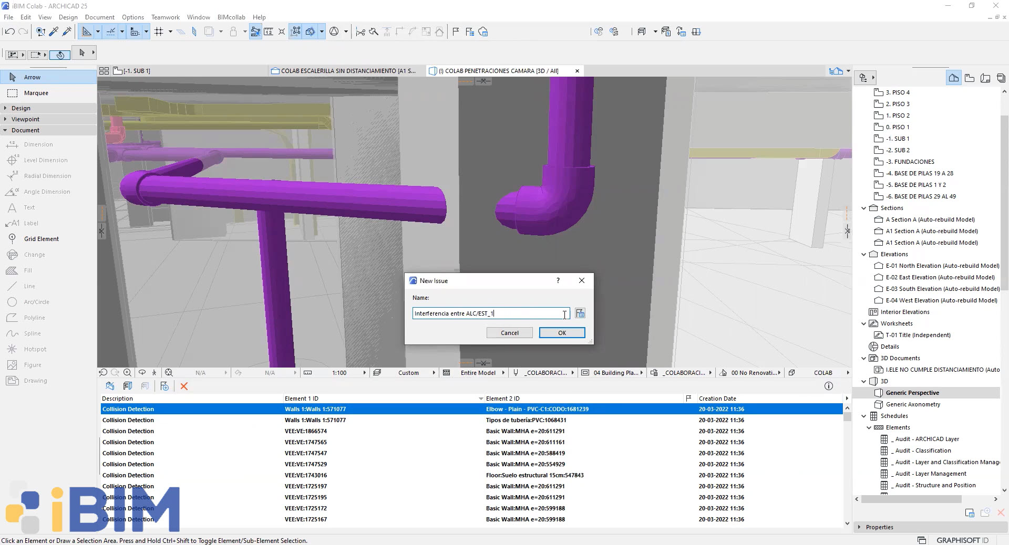
Task: Select the Grid Element tool
Action: point(41,239)
